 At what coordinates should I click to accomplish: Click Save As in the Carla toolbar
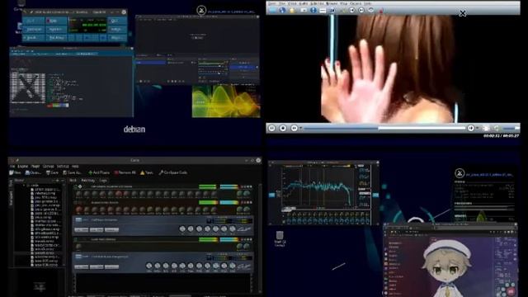tap(73, 172)
